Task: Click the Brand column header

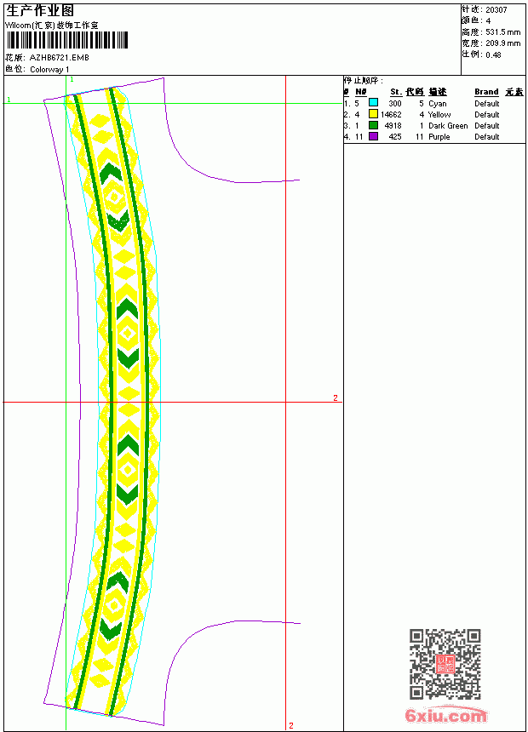Action: [486, 92]
